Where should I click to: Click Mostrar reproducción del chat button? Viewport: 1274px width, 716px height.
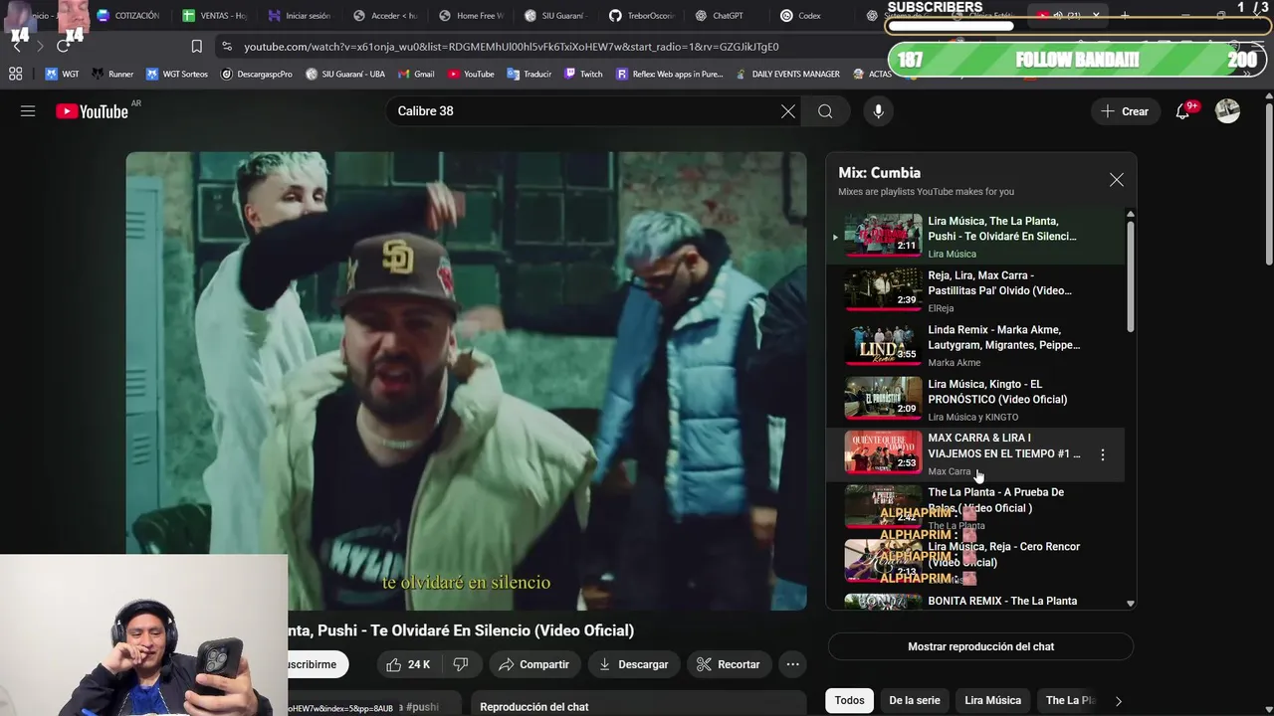980,646
